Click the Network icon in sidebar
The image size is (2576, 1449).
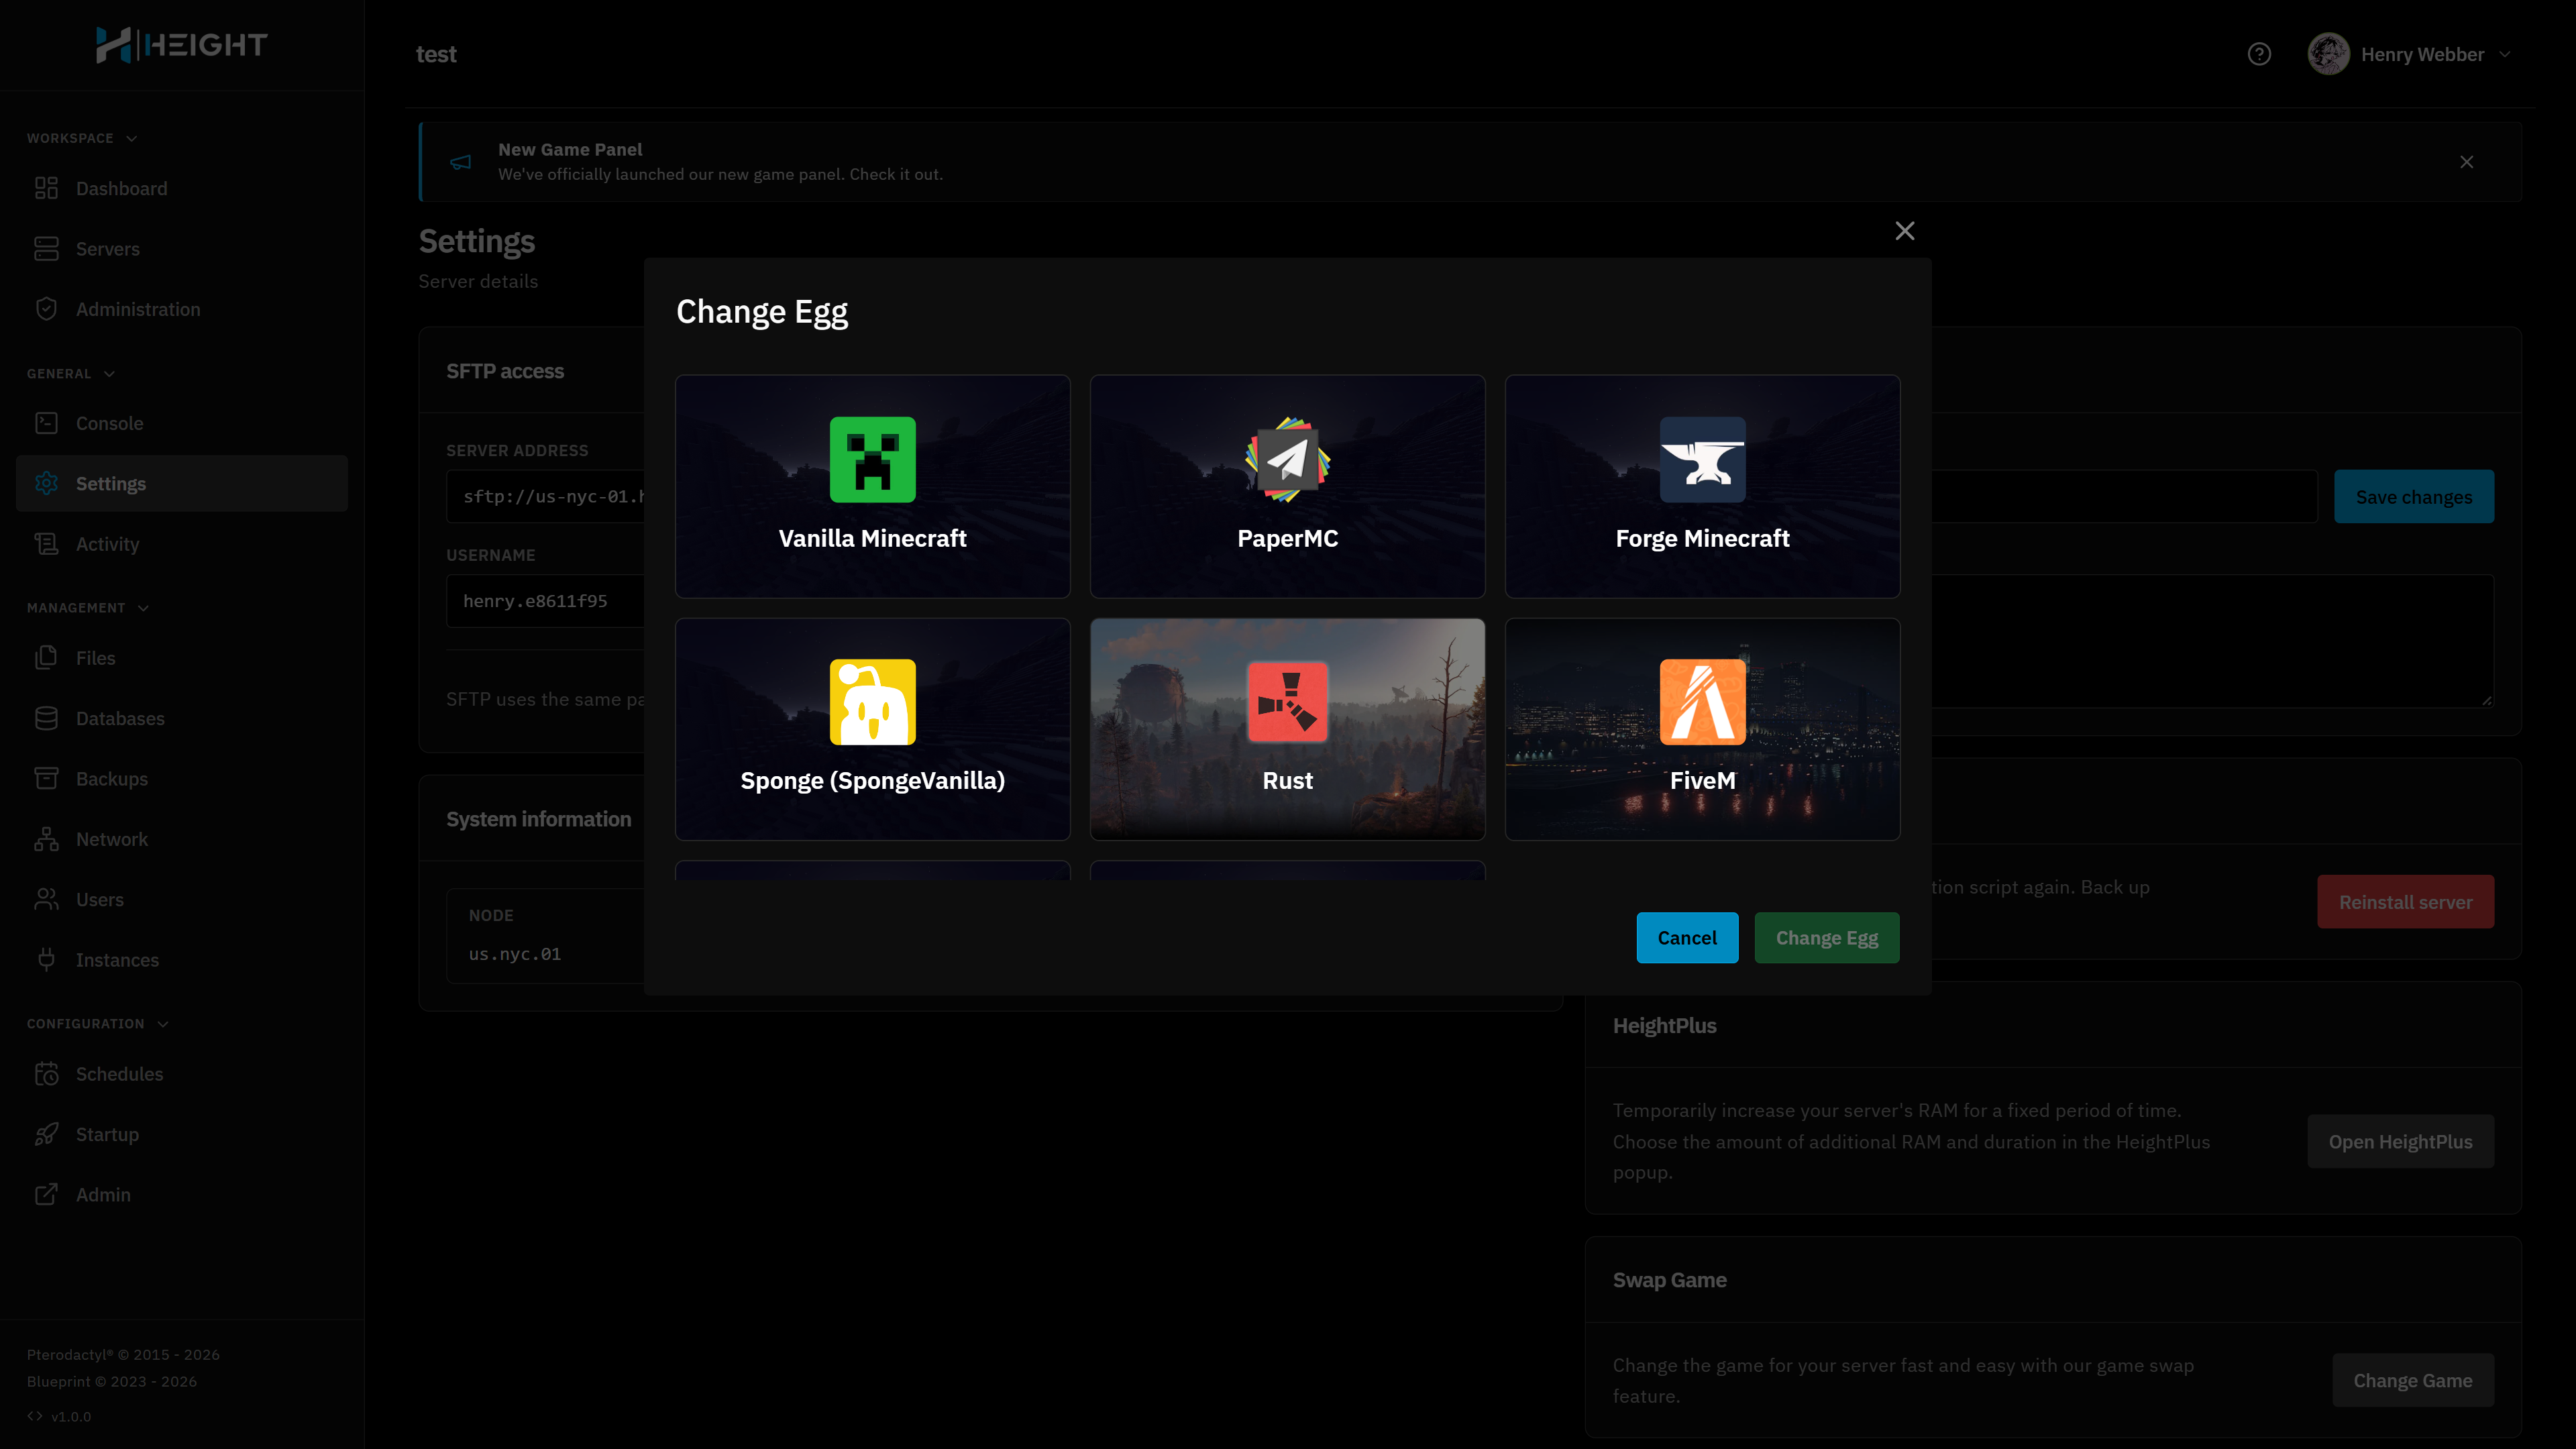(46, 839)
